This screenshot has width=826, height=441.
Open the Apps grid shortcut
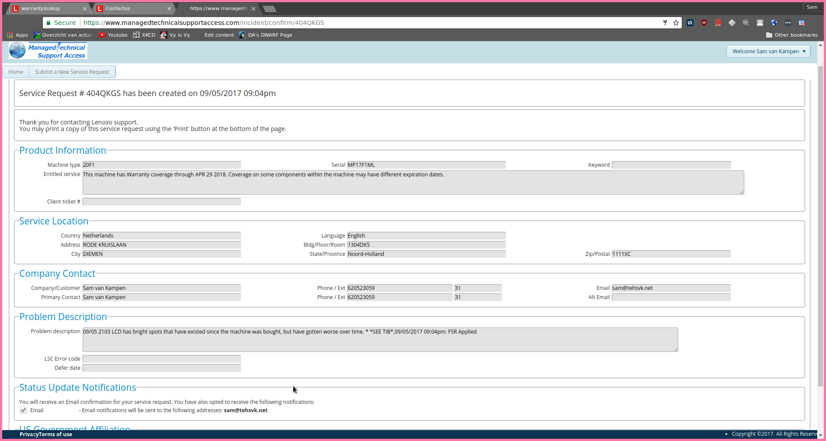[17, 35]
